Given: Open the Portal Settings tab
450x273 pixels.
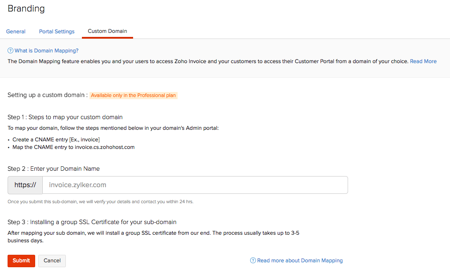Looking at the screenshot, I should (57, 32).
